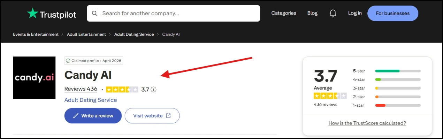
Task: Click the For businesses button
Action: 392,14
